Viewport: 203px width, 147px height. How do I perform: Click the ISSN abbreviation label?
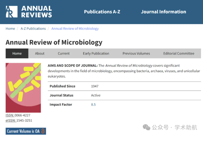pos(10,115)
